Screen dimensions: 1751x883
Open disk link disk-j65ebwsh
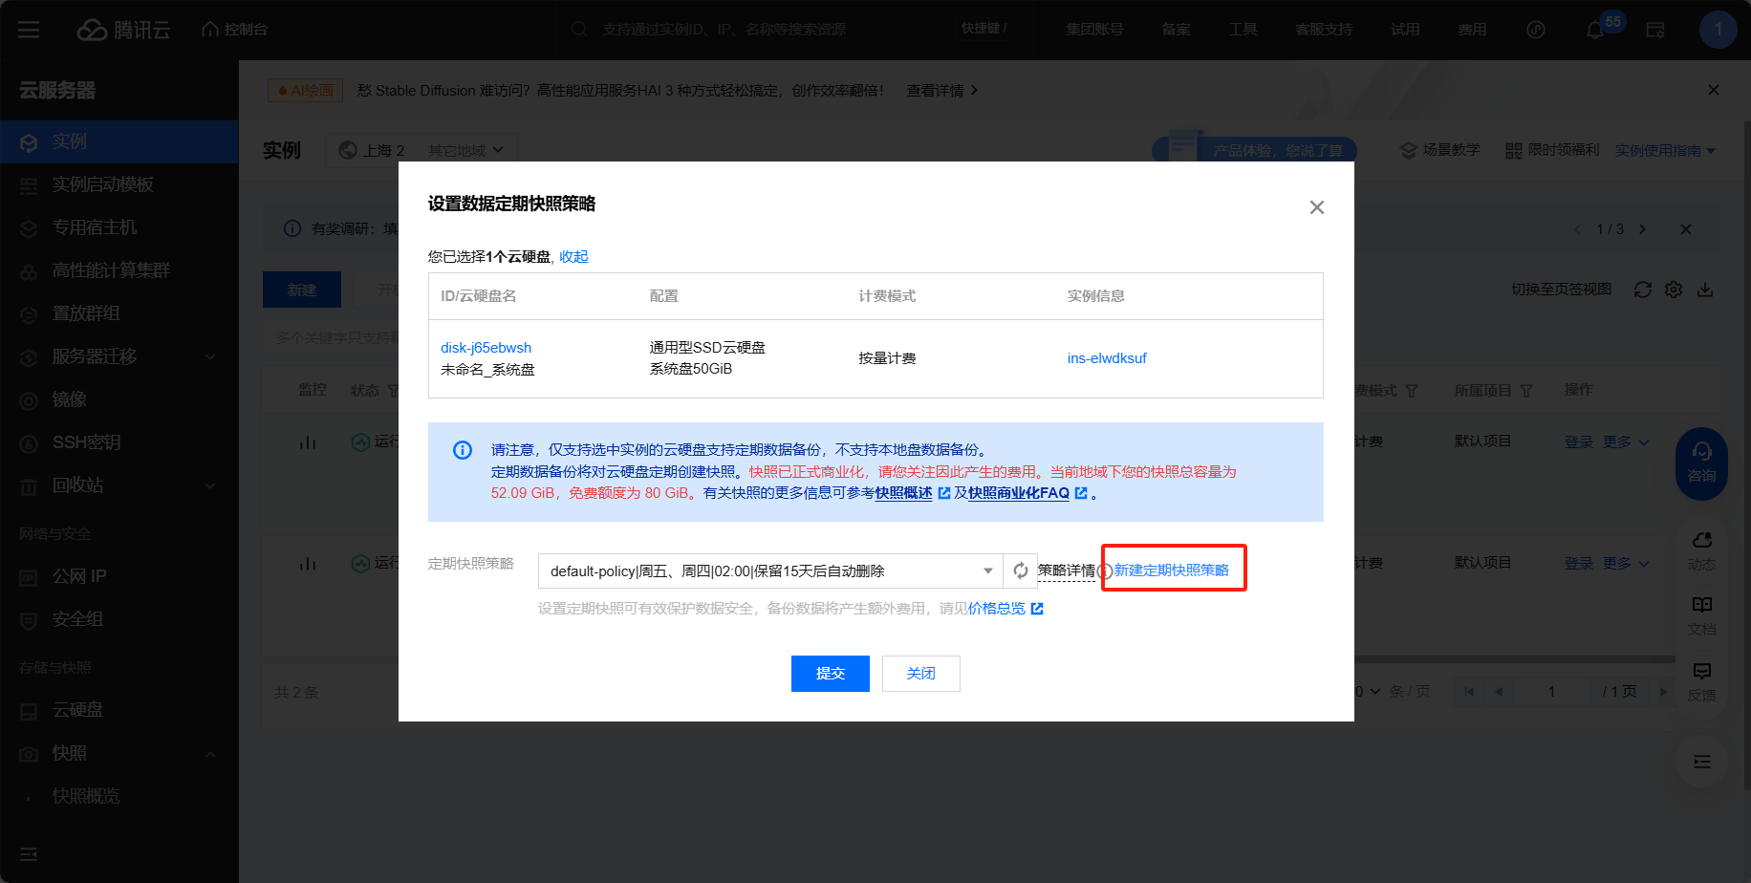(x=486, y=348)
